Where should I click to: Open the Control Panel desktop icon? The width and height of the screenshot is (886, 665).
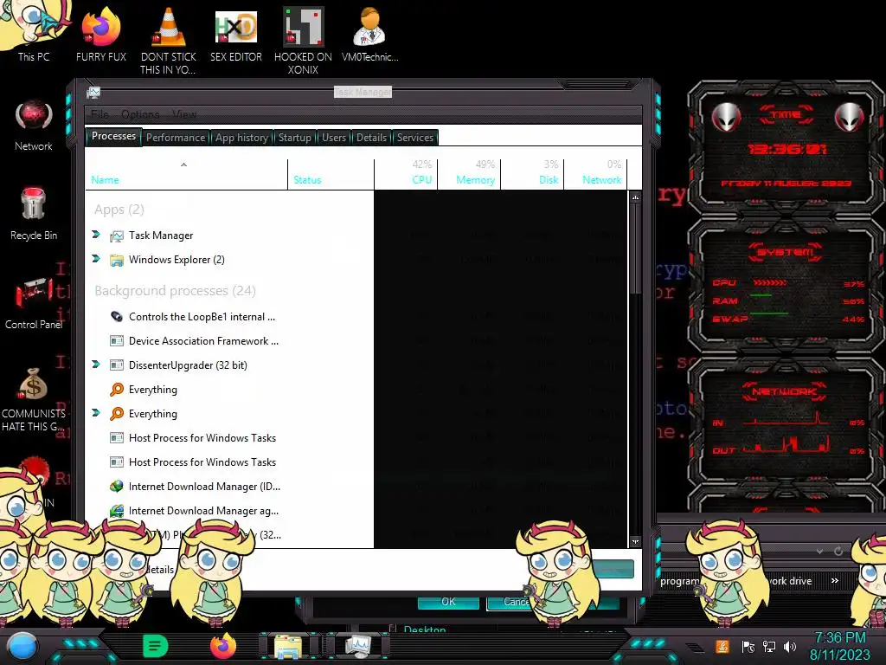[34, 304]
